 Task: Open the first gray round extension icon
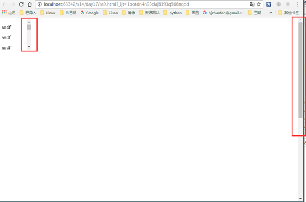[278, 4]
